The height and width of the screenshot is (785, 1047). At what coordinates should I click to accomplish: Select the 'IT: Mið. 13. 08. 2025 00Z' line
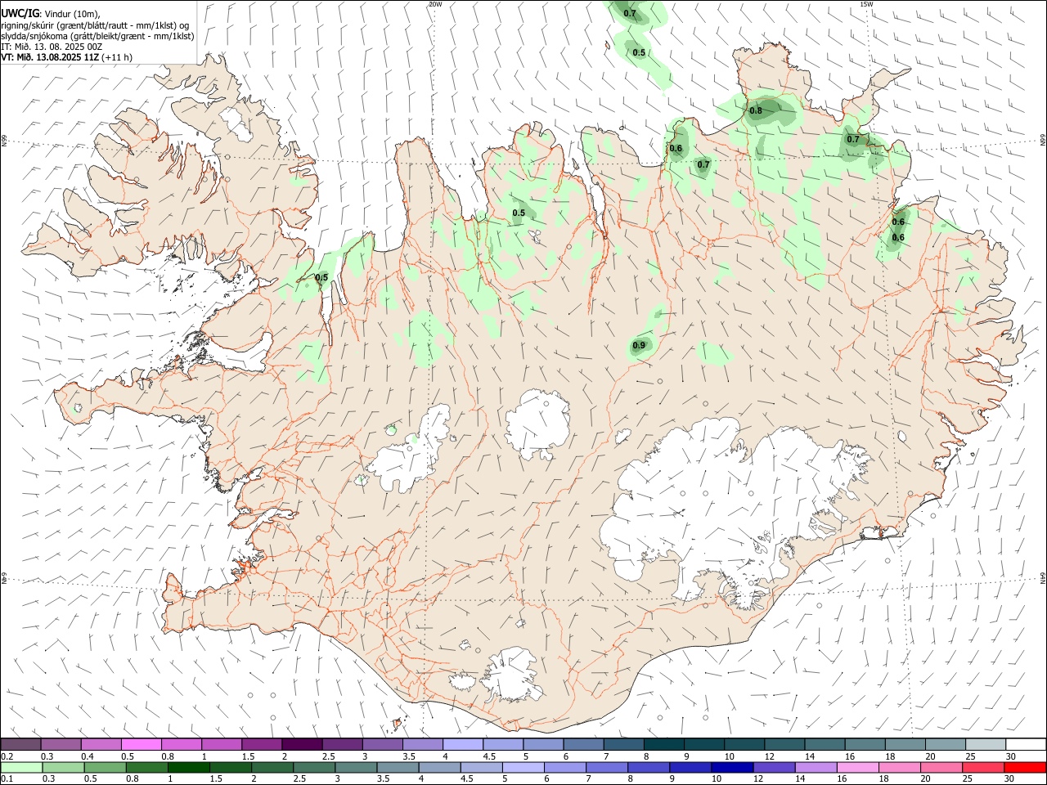click(52, 47)
